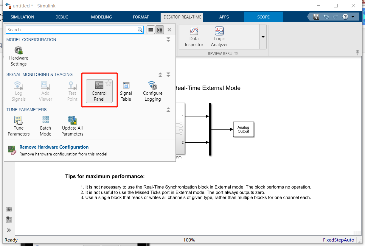
Task: Click the Add Viewer icon
Action: (x=45, y=86)
